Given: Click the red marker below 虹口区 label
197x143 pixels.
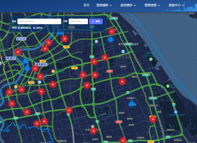Looking at the screenshot, I should click(x=18, y=52).
